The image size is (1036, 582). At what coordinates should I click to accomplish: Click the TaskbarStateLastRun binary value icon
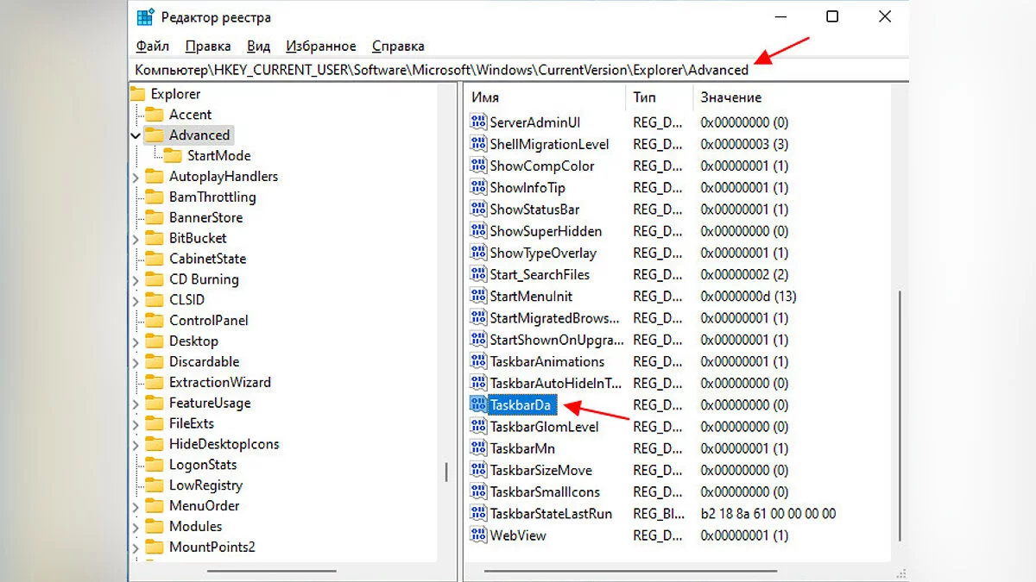[478, 513]
